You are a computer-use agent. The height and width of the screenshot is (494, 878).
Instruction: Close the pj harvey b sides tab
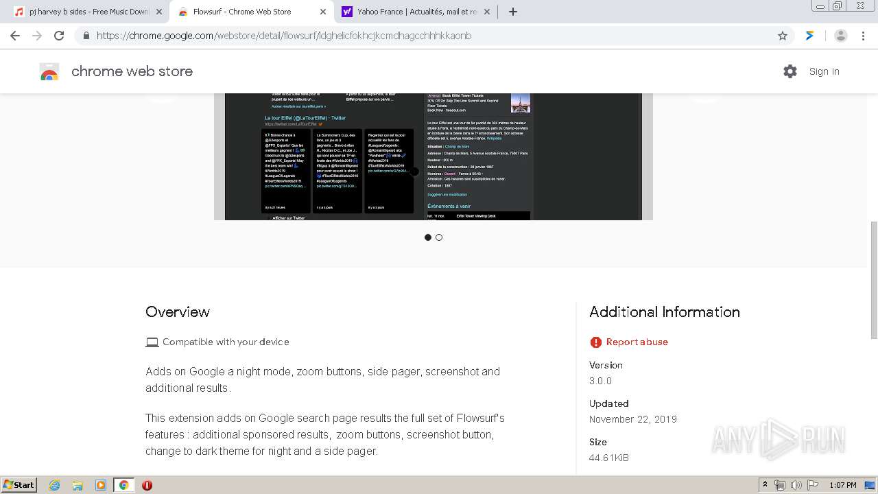point(159,12)
